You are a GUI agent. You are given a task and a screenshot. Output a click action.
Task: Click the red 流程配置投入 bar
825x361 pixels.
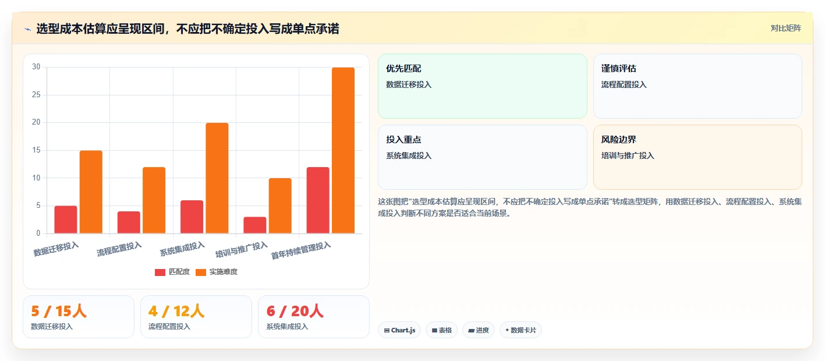129,222
